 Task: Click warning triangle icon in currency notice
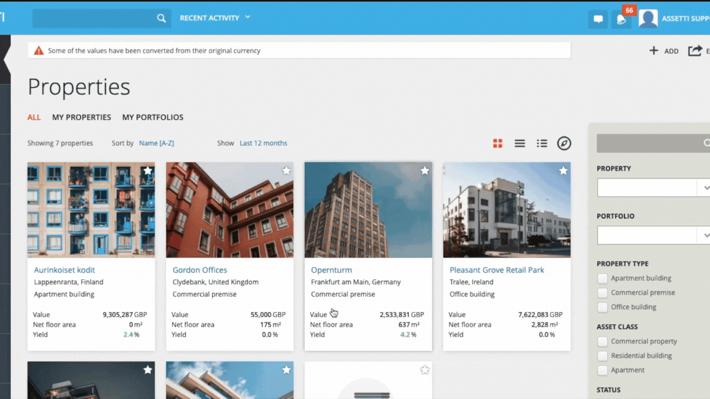(38, 50)
